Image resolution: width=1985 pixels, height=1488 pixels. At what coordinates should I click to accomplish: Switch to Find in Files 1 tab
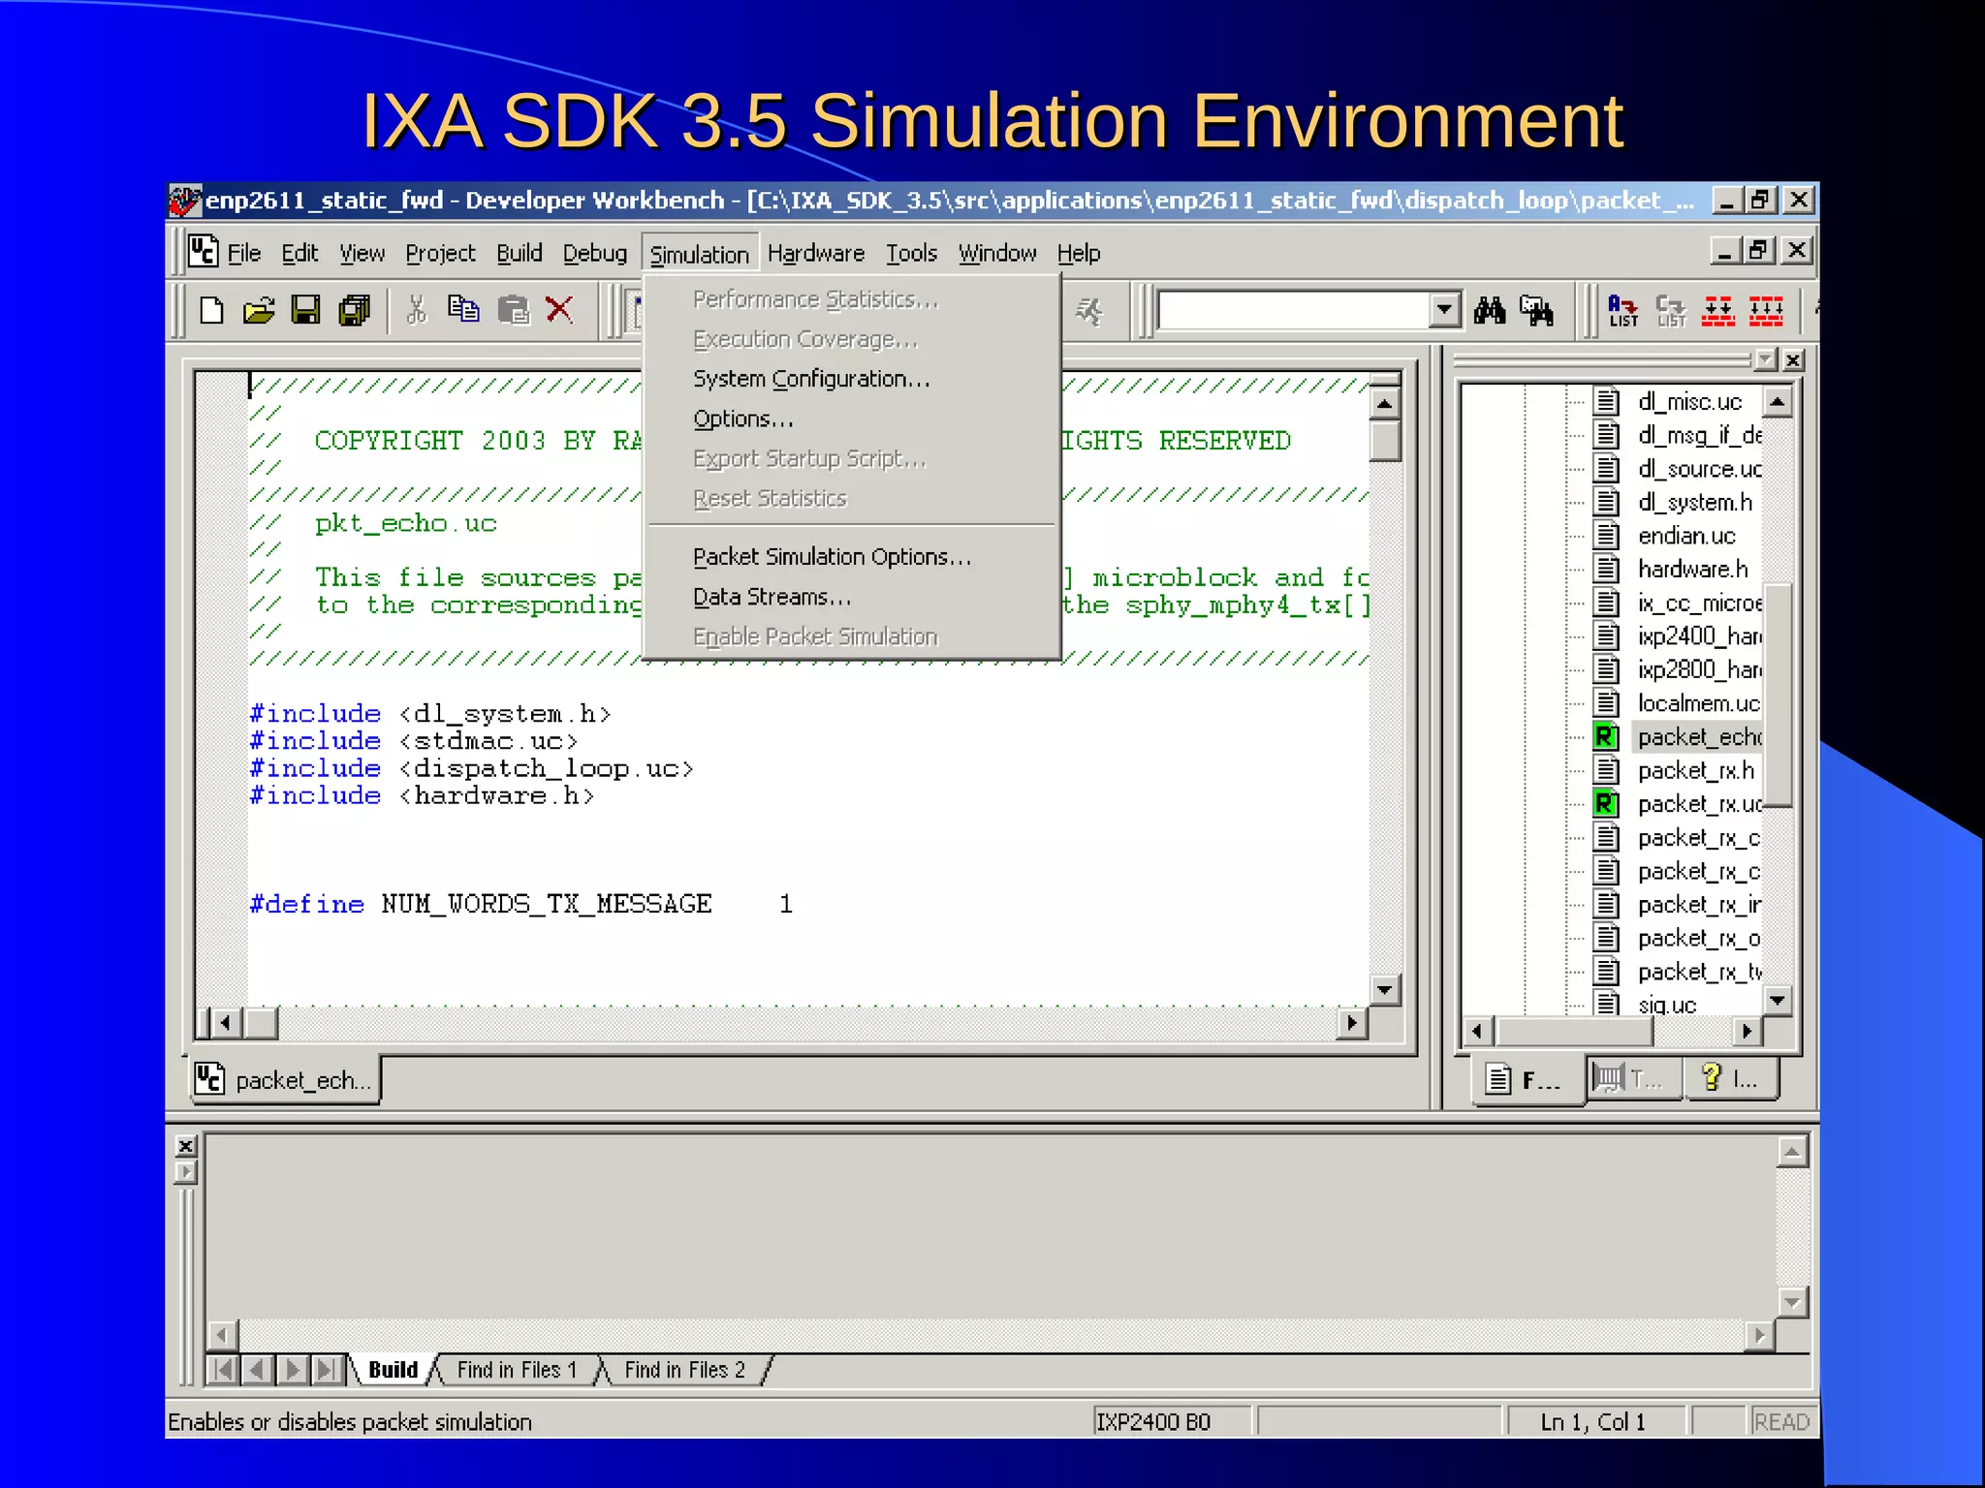(517, 1370)
